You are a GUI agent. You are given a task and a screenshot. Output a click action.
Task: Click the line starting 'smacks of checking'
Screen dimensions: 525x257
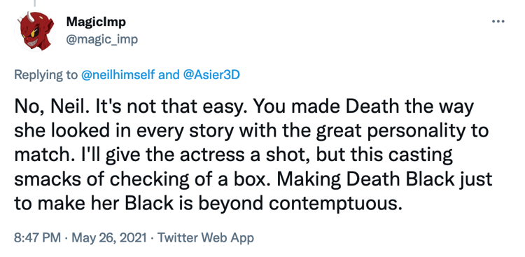click(x=253, y=180)
